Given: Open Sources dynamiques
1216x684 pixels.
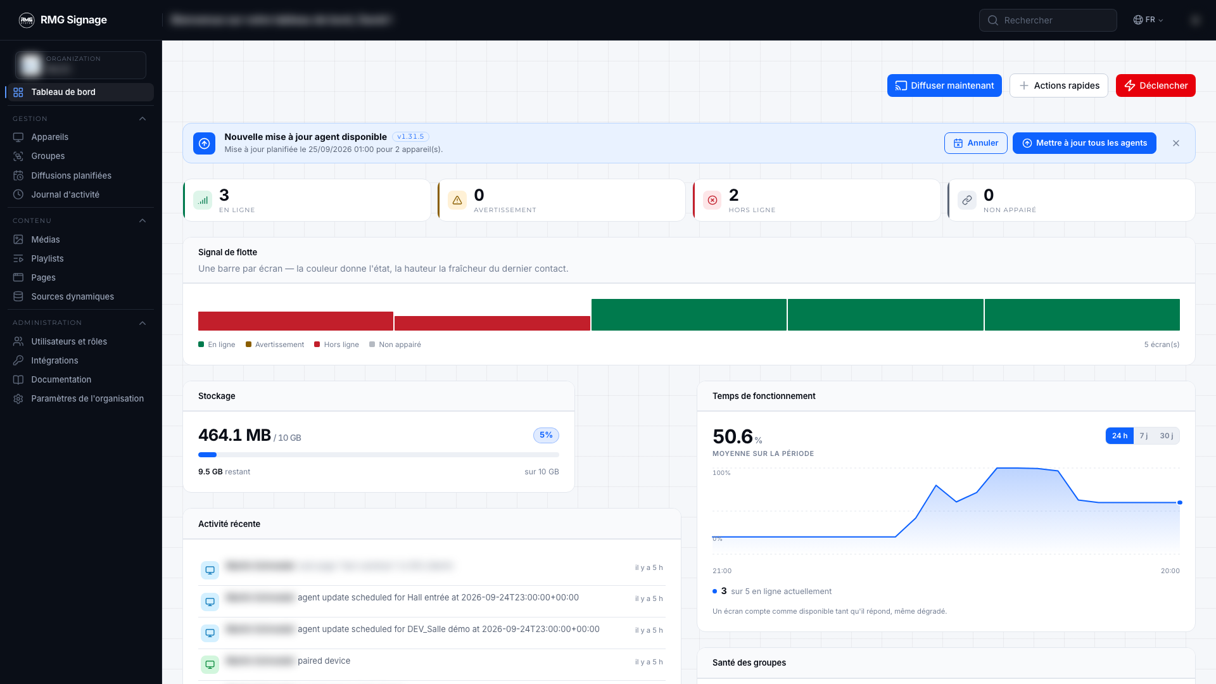Looking at the screenshot, I should (80, 296).
